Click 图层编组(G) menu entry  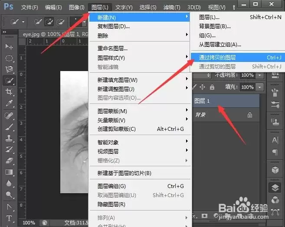111,186
